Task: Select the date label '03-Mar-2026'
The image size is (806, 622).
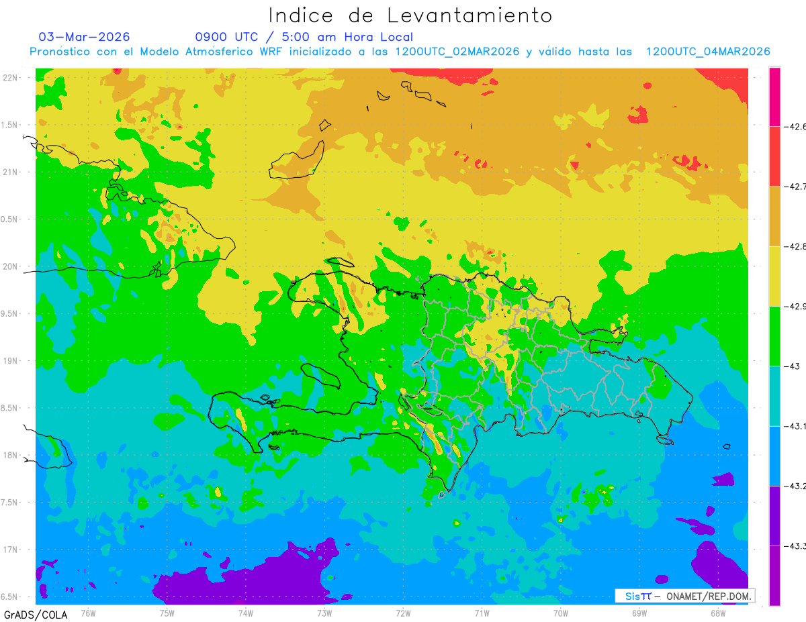Action: pos(84,36)
